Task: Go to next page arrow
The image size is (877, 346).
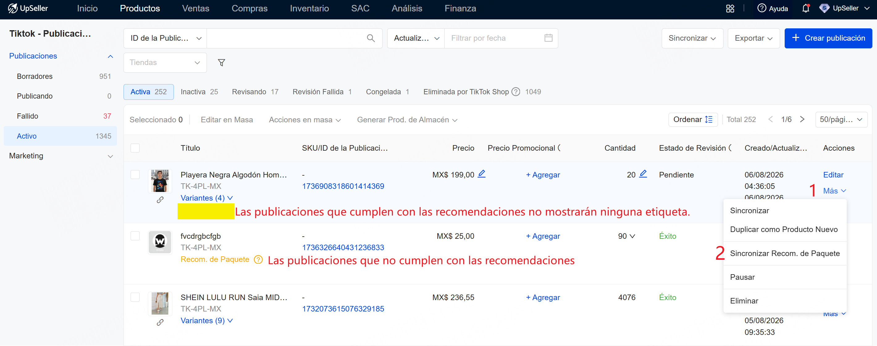Action: 802,119
